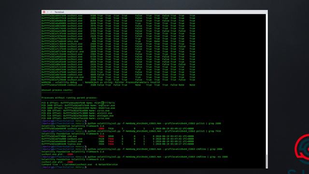Click the WARNING volatility.debug line

pos(101,83)
